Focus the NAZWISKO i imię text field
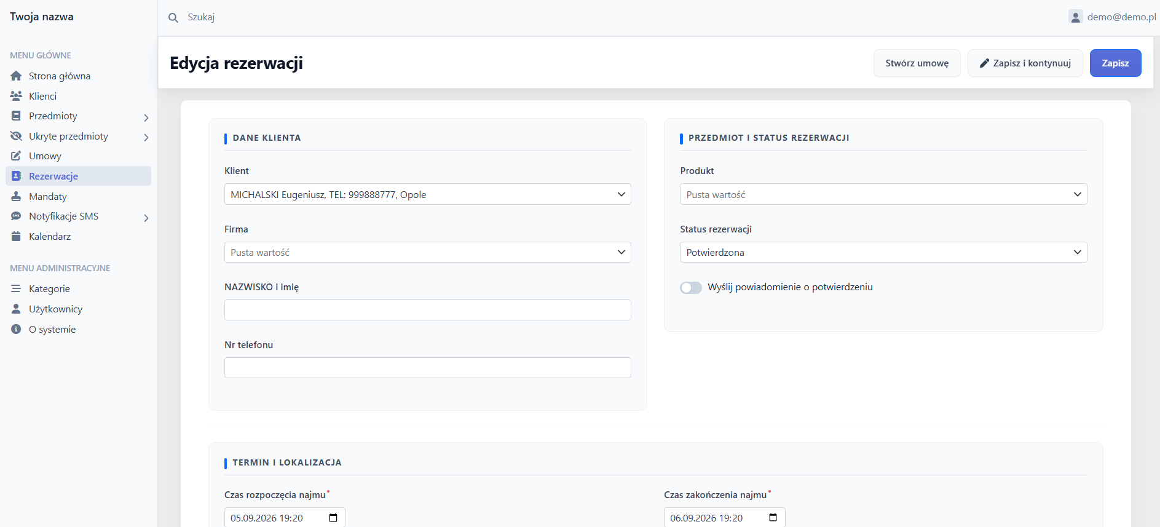The height and width of the screenshot is (527, 1160). click(x=428, y=310)
